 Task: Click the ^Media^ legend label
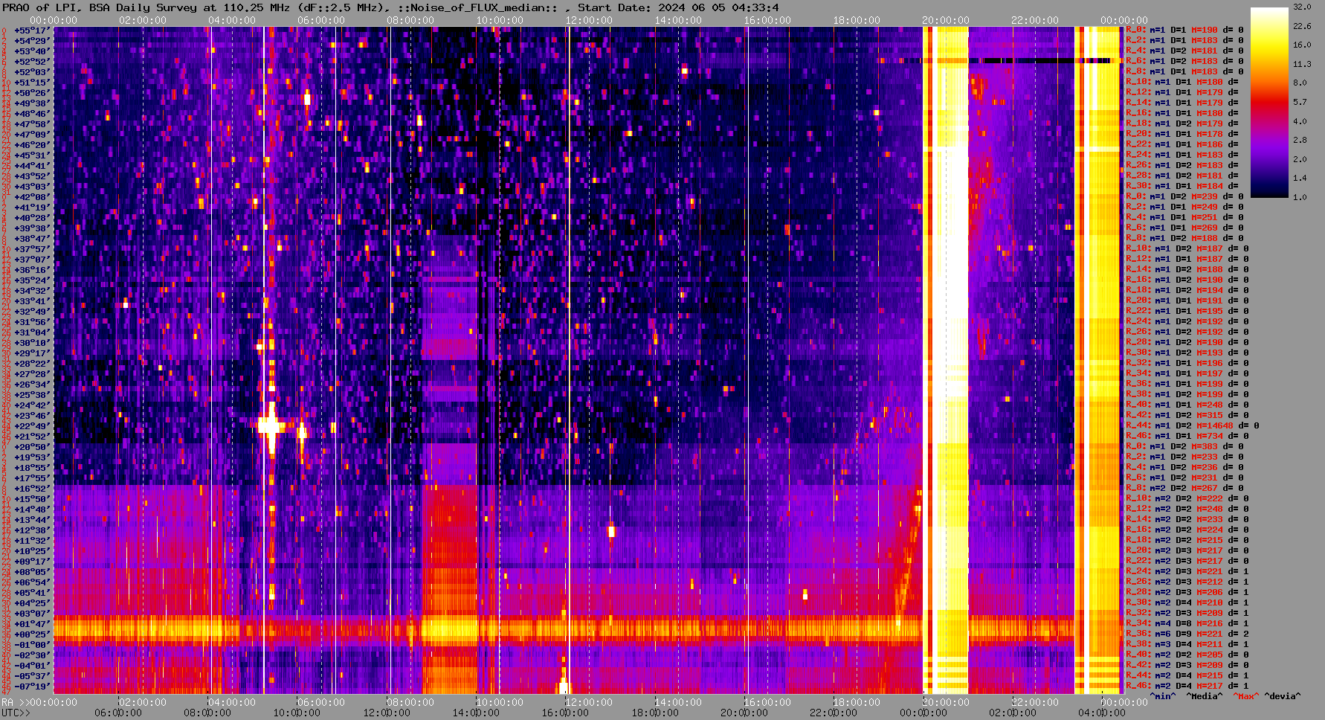1204,697
